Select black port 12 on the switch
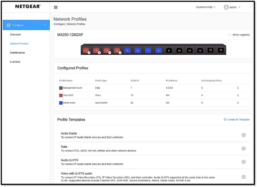 [x=200, y=51]
